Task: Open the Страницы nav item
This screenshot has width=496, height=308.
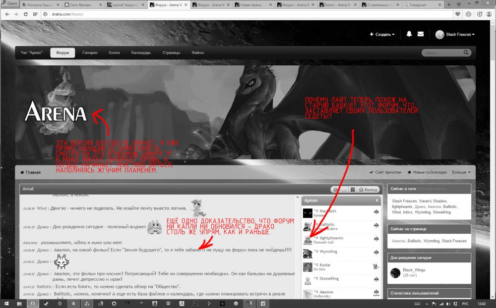Action: coord(171,53)
